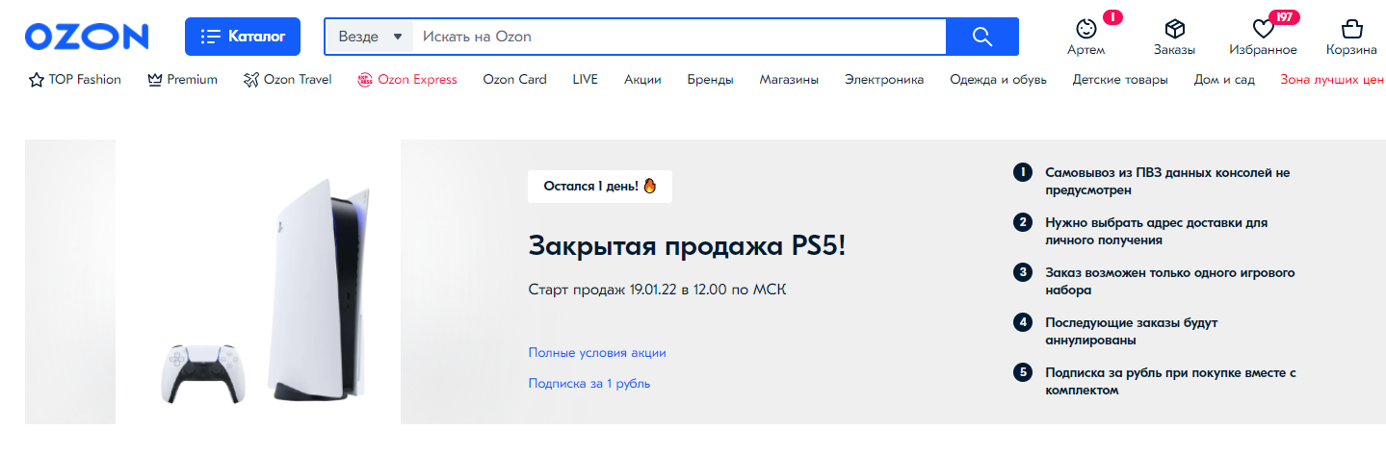Open the Premium section
This screenshot has height=455, width=1386.
coord(183,80)
